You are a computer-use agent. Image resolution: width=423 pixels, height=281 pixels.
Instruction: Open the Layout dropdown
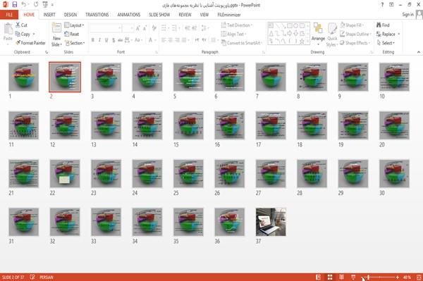click(x=74, y=25)
